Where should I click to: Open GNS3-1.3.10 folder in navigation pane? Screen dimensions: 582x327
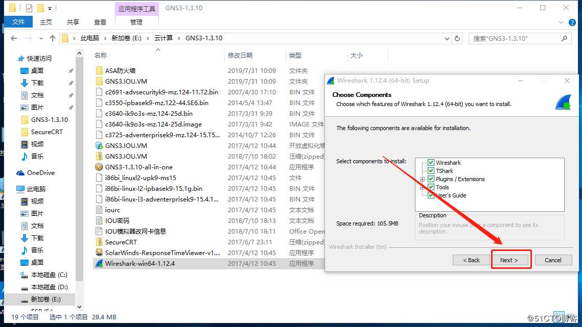point(50,119)
